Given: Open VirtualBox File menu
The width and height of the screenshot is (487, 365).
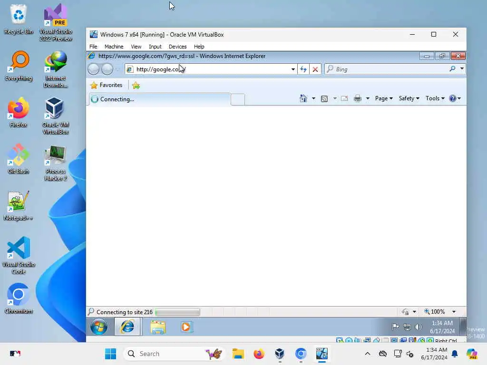Looking at the screenshot, I should tap(93, 47).
